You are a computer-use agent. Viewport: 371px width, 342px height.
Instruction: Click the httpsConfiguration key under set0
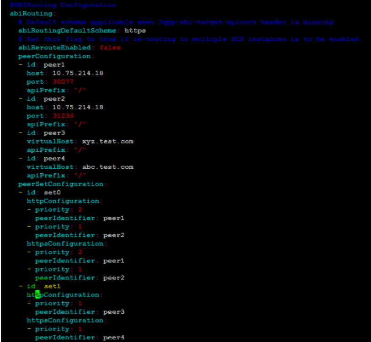point(64,243)
